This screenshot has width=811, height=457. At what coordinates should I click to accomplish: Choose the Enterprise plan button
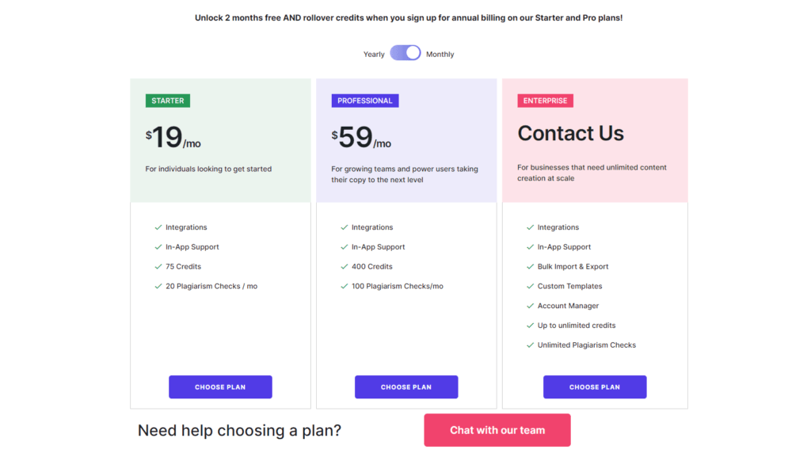[595, 387]
